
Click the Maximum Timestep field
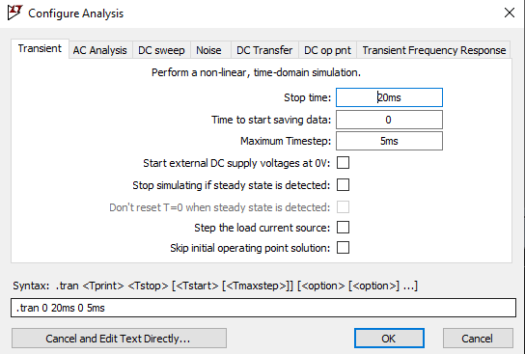click(389, 141)
